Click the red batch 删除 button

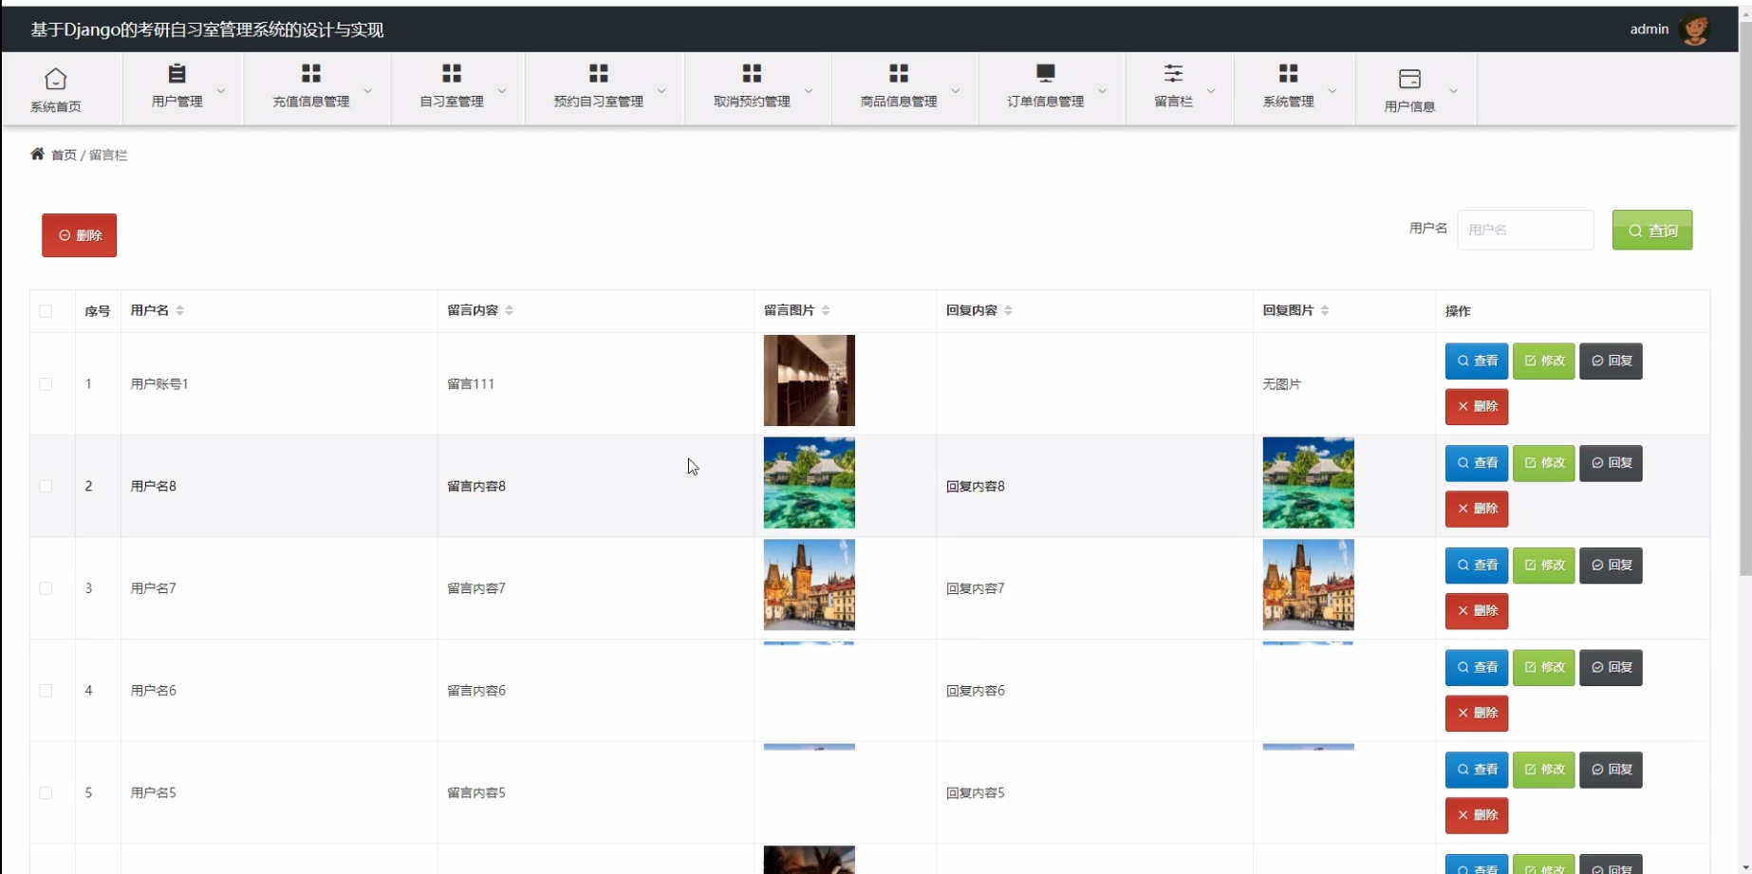click(79, 235)
